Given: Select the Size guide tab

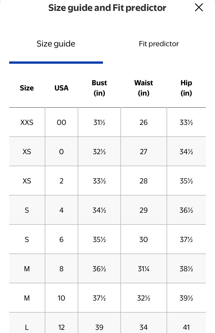Looking at the screenshot, I should click(x=56, y=44).
